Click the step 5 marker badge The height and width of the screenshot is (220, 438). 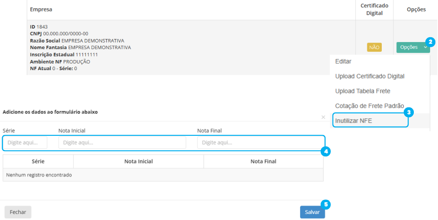[x=326, y=204]
